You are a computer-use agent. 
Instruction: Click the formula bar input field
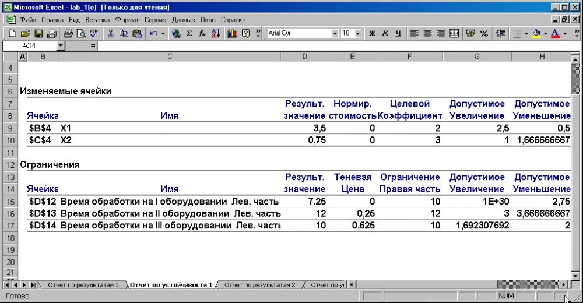[338, 45]
